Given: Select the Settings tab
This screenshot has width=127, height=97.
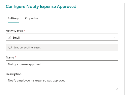Looking at the screenshot, I should pyautogui.click(x=13, y=18).
